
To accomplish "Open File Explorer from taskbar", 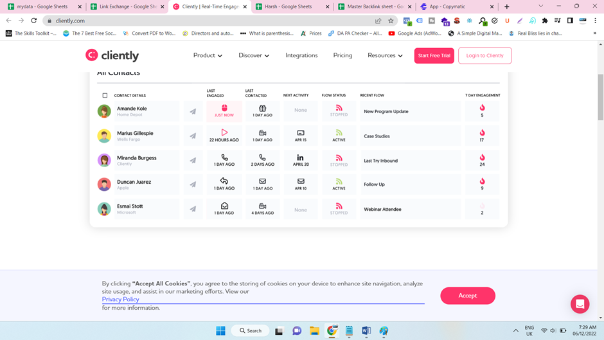I will click(x=314, y=331).
